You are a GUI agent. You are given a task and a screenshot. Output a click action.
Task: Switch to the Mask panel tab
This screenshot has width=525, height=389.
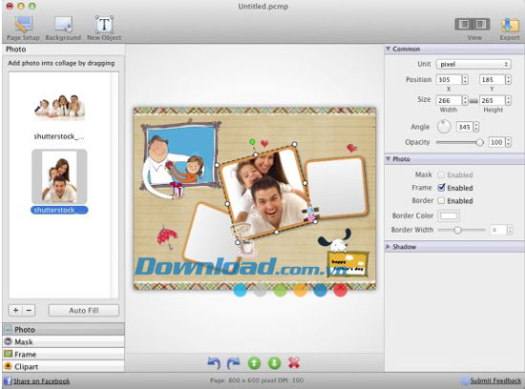point(63,342)
